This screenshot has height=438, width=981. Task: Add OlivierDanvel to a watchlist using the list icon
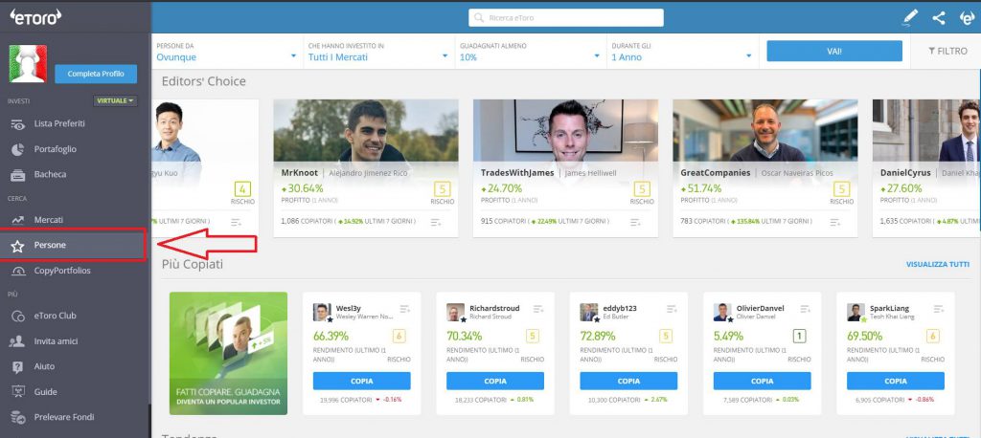(806, 309)
